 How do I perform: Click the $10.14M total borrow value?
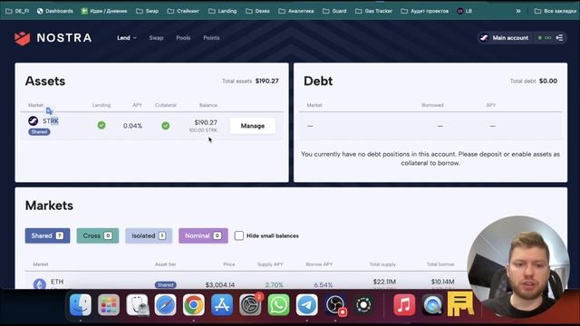(443, 282)
